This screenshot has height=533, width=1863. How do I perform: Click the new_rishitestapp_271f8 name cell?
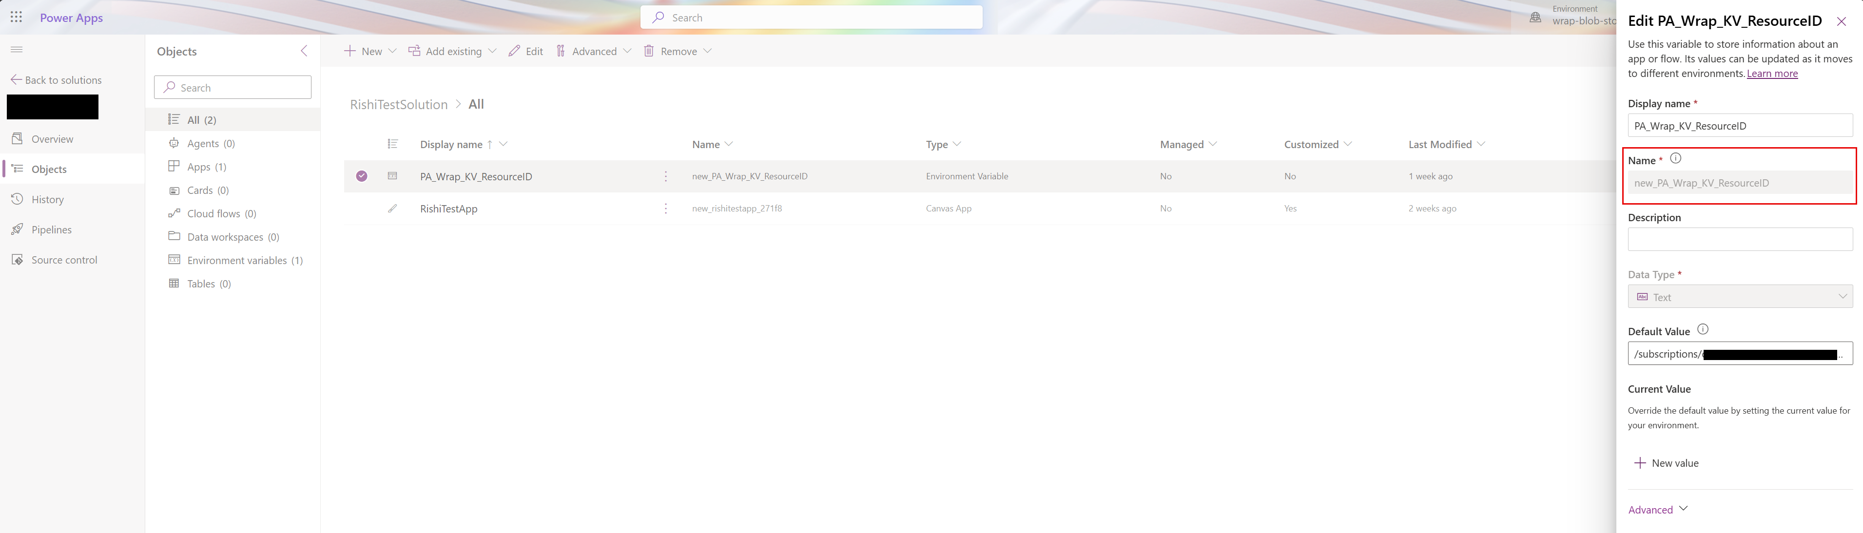click(737, 209)
